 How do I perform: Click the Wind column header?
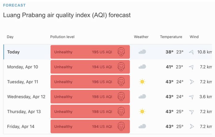click(x=194, y=37)
